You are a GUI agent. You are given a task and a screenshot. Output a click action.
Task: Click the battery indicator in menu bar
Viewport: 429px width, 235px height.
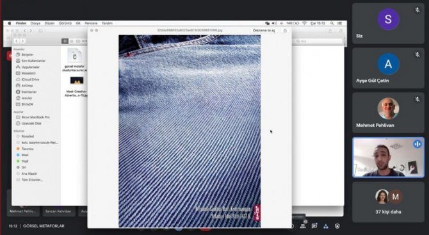293,23
